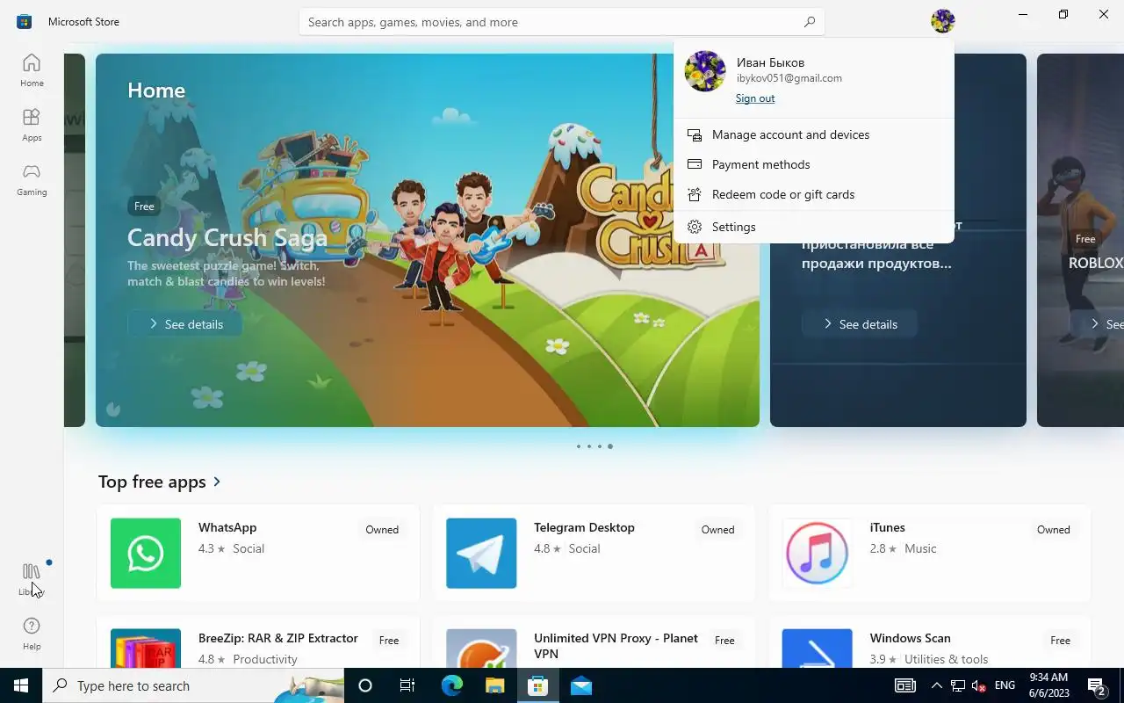Viewport: 1124px width, 703px height.
Task: Click the Free badge on Windows Scan card
Action: click(x=1060, y=641)
